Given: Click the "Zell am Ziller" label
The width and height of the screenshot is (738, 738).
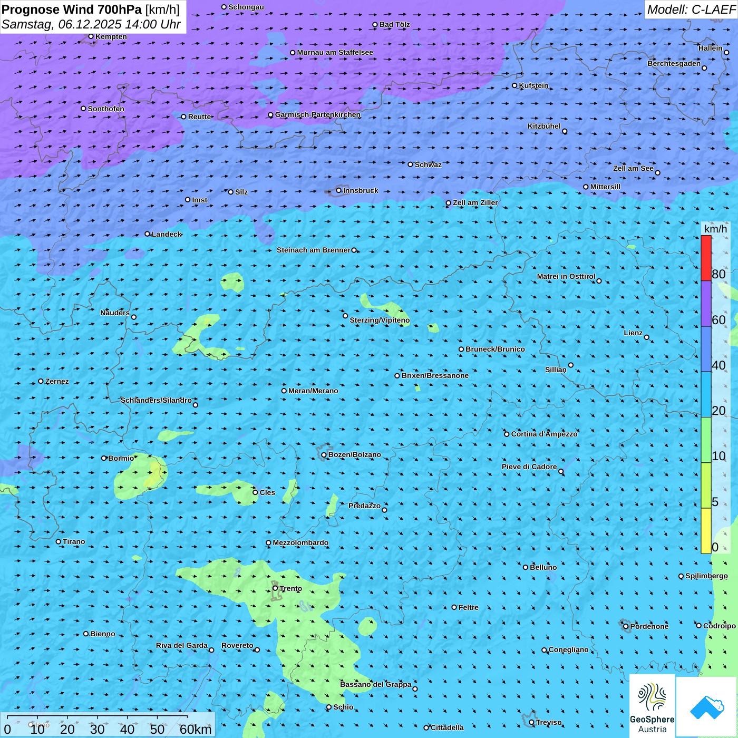Looking at the screenshot, I should [x=475, y=202].
